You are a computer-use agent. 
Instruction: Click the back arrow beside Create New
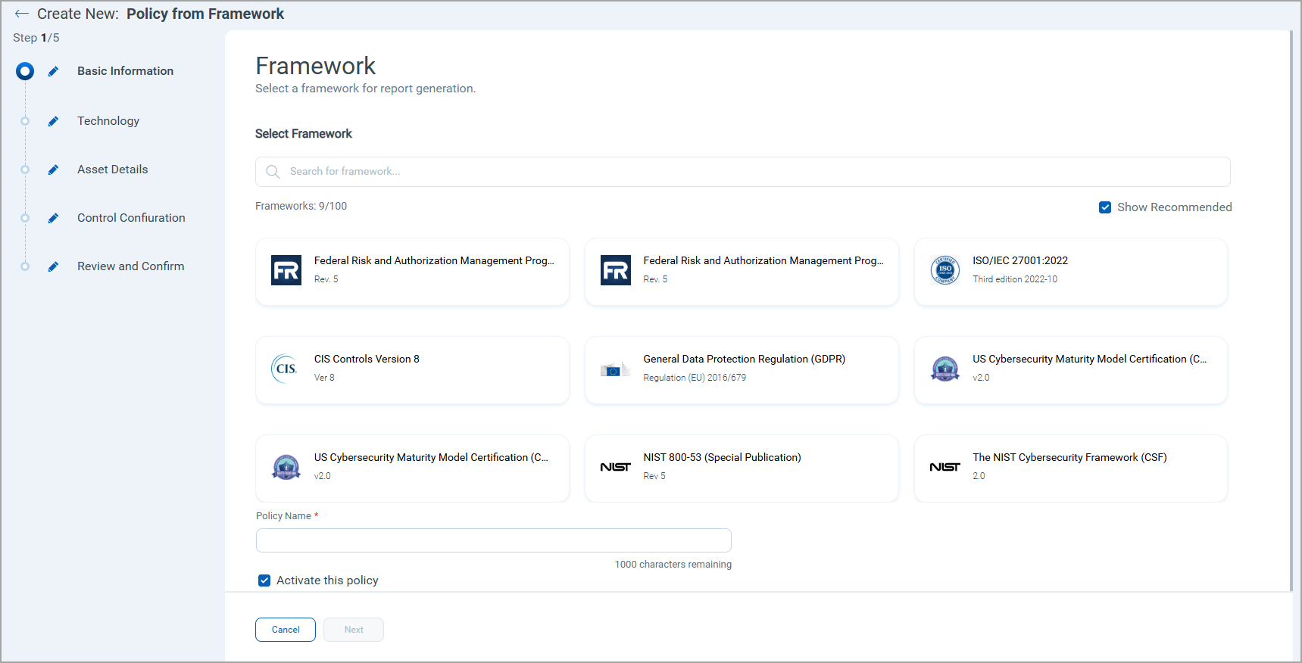point(21,14)
